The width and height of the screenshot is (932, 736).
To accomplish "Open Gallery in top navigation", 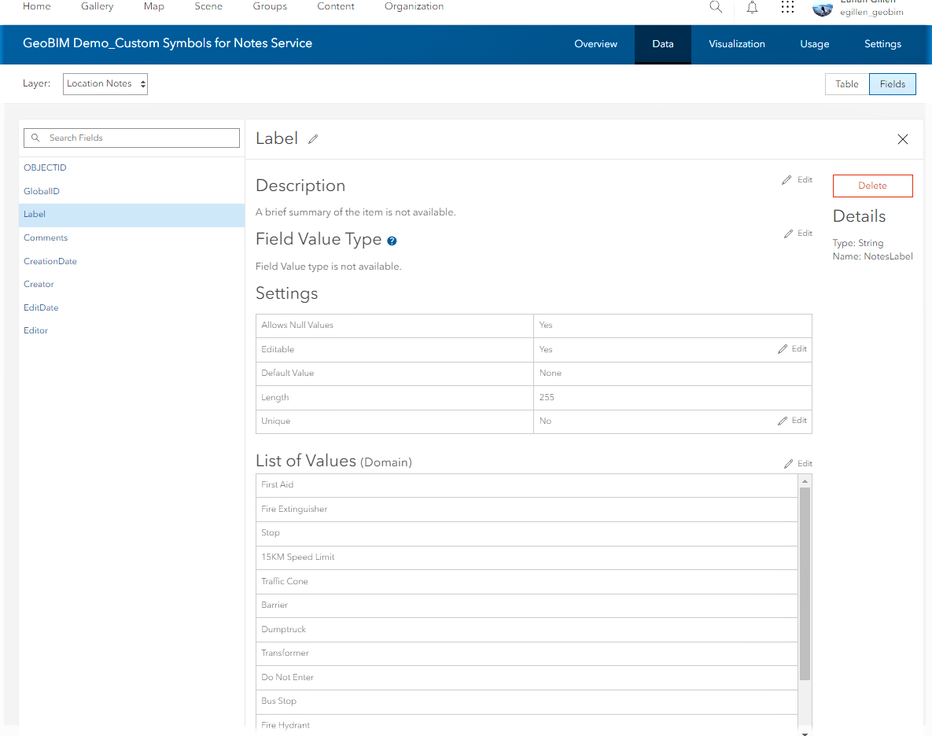I will click(x=97, y=6).
